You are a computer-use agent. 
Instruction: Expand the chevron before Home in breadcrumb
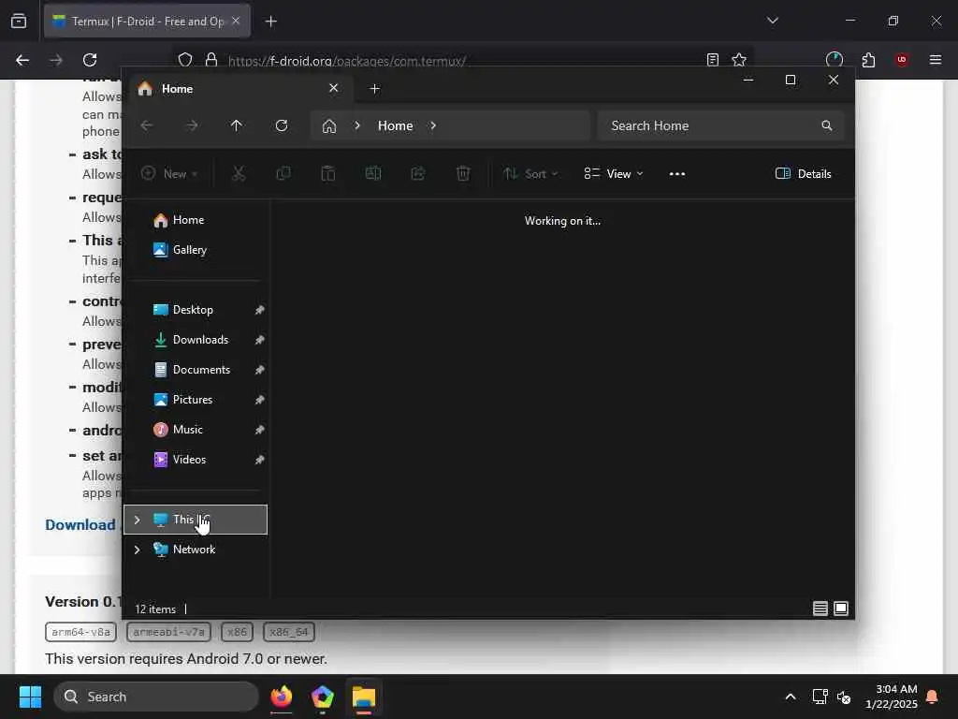tap(357, 125)
